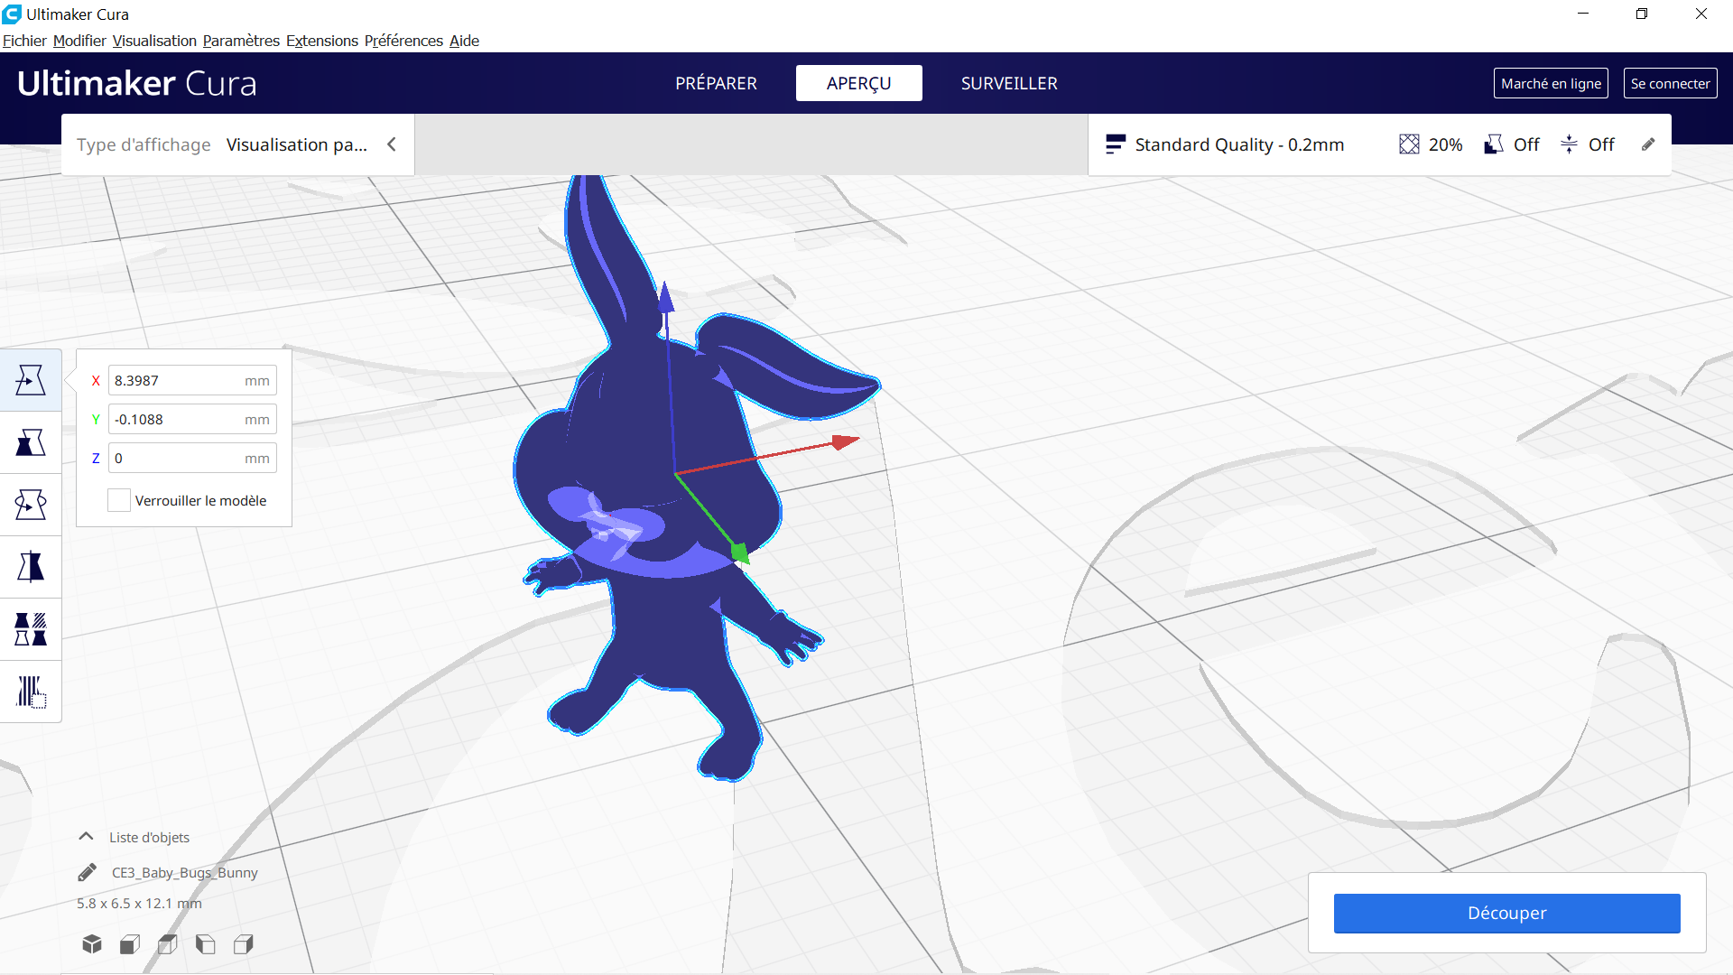Click the Ultimaker Cura title bar logo
The width and height of the screenshot is (1733, 975).
point(12,14)
